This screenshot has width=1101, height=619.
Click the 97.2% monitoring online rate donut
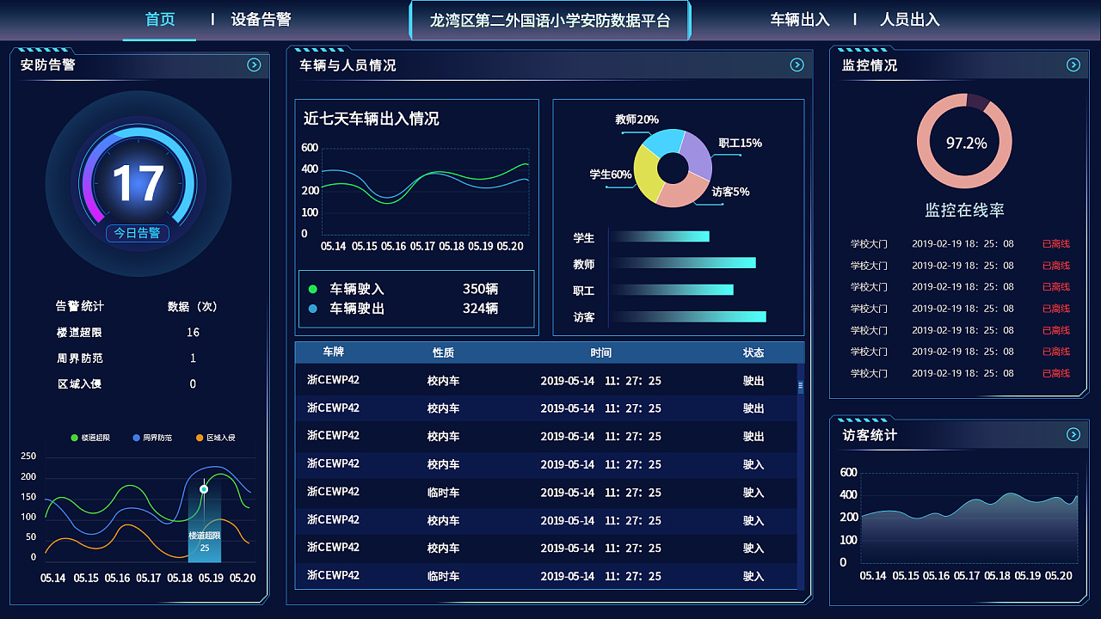point(964,141)
